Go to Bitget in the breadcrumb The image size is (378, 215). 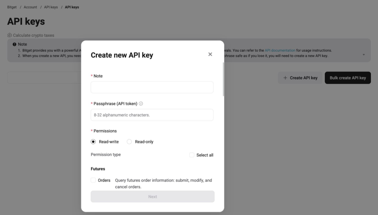click(x=12, y=7)
